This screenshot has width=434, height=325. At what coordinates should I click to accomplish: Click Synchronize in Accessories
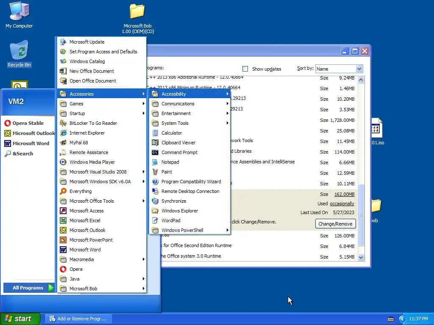[x=190, y=201]
